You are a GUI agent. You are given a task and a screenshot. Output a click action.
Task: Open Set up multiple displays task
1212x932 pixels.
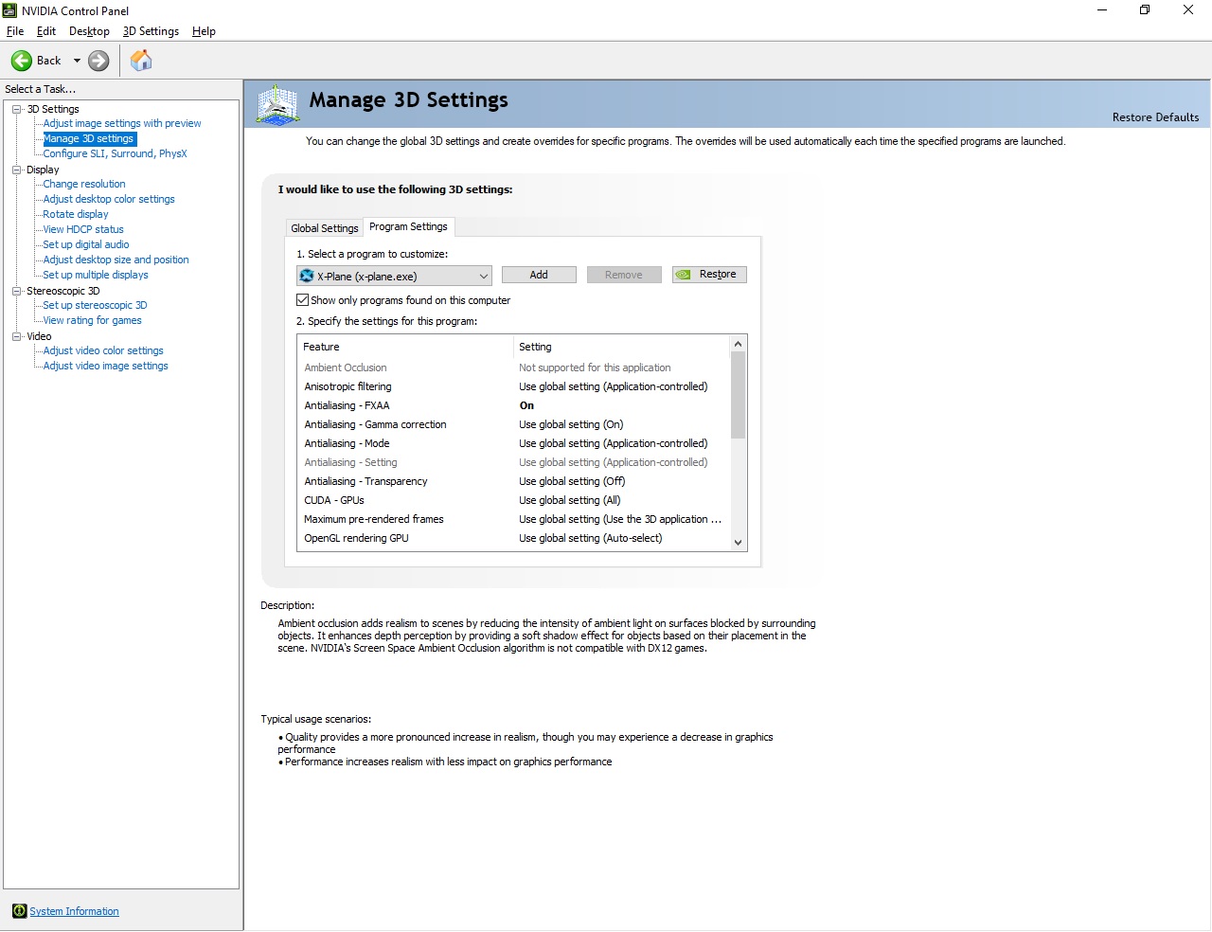tap(96, 275)
